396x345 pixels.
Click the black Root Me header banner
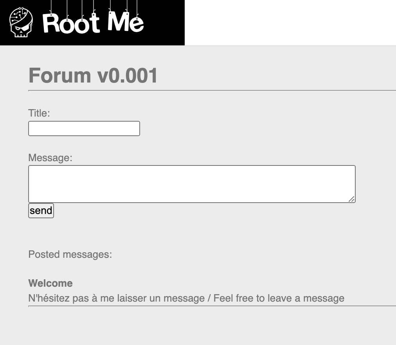92,23
